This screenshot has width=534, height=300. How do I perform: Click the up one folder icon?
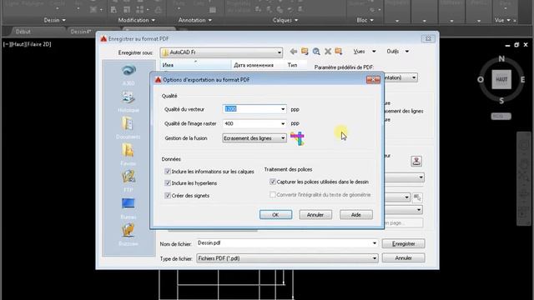[305, 52]
